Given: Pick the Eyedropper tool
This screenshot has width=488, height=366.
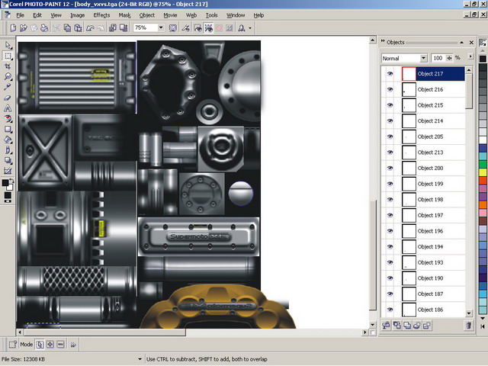Looking at the screenshot, I should [x=8, y=88].
